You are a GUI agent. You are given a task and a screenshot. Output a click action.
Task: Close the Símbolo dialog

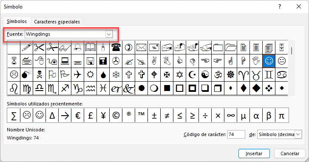point(298,6)
